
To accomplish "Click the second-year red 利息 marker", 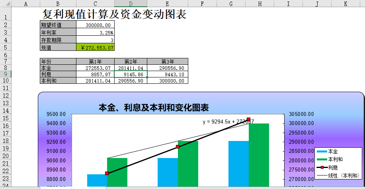I will pyautogui.click(x=178, y=147).
